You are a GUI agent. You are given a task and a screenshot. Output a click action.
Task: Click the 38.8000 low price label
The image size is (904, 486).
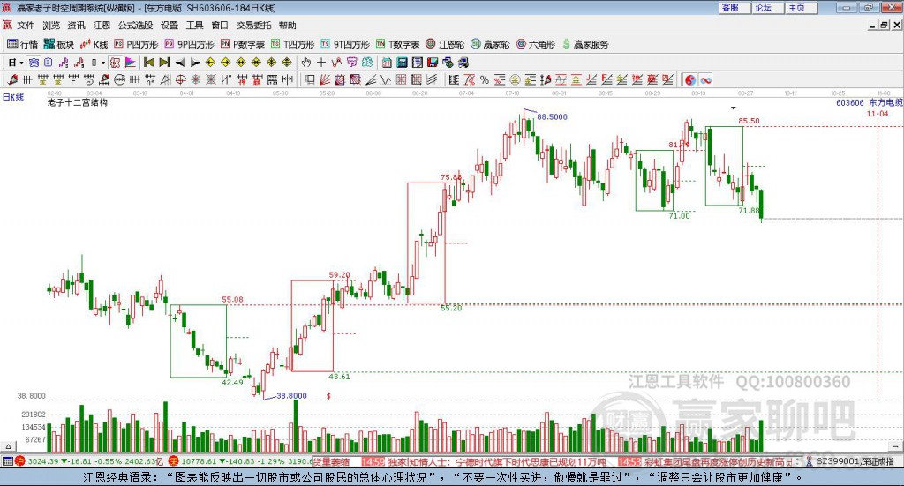point(291,396)
